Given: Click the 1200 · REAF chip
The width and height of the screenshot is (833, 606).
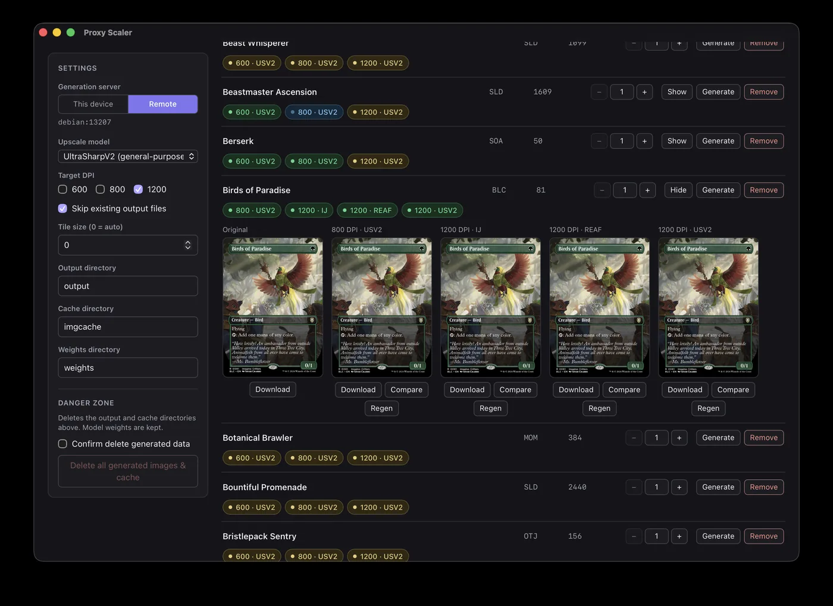Looking at the screenshot, I should point(368,210).
